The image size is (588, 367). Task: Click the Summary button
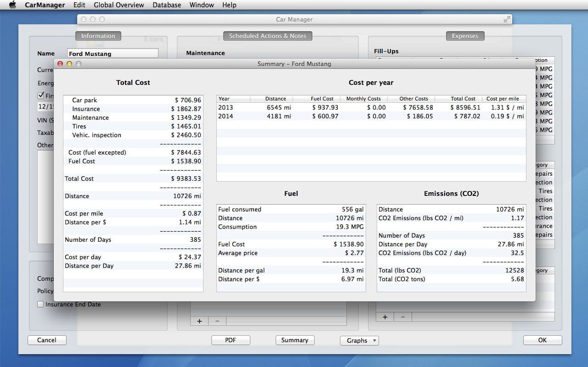coord(295,340)
